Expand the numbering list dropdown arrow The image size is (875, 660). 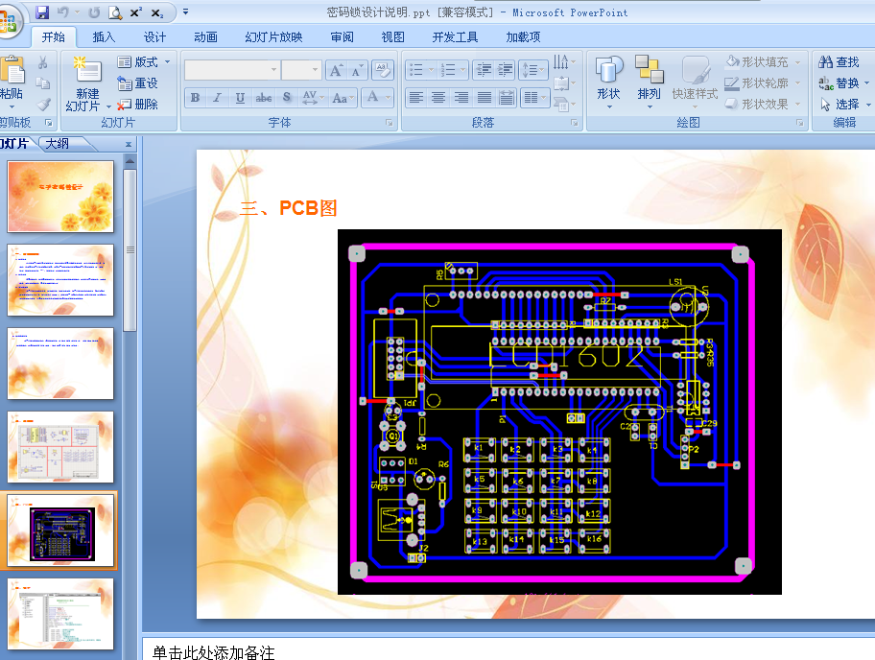(x=462, y=70)
